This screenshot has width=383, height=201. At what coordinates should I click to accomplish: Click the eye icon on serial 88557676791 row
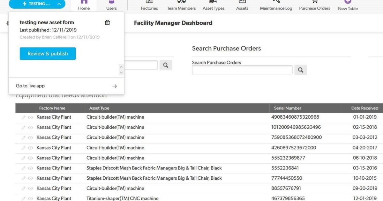[30, 188]
